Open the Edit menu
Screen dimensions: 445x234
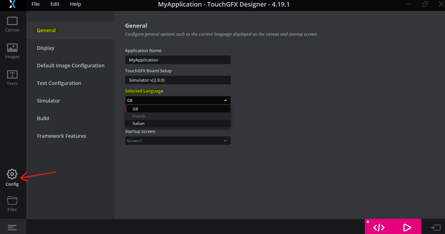click(x=55, y=4)
